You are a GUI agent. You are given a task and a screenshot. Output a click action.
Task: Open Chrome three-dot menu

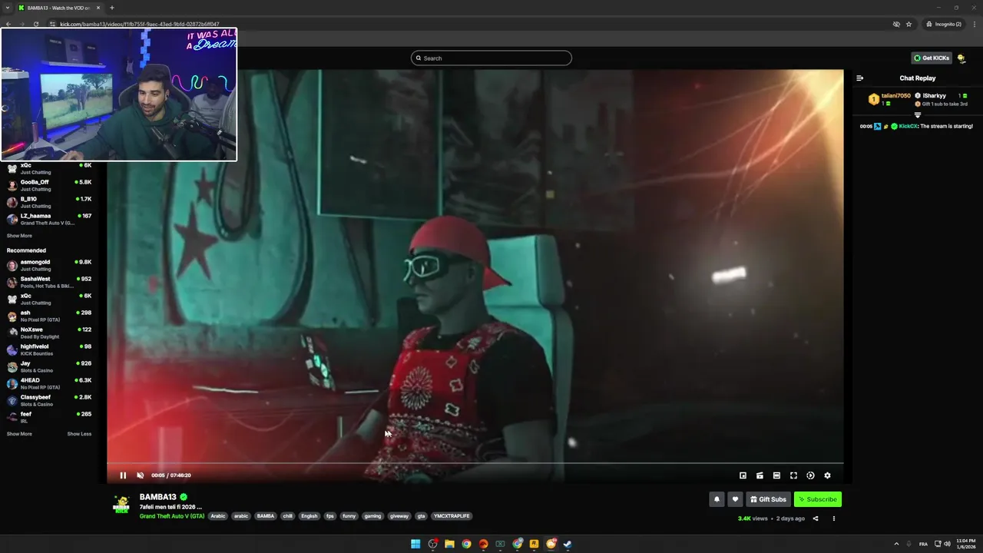[x=973, y=24]
